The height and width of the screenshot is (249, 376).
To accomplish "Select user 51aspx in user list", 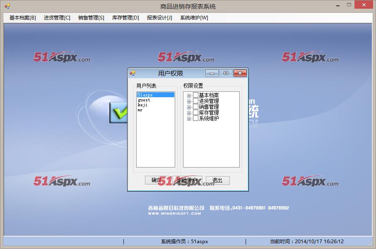I will pyautogui.click(x=156, y=95).
